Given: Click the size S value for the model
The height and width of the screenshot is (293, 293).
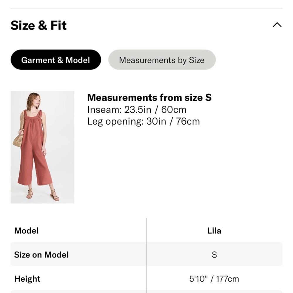Looking at the screenshot, I should pos(215,255).
